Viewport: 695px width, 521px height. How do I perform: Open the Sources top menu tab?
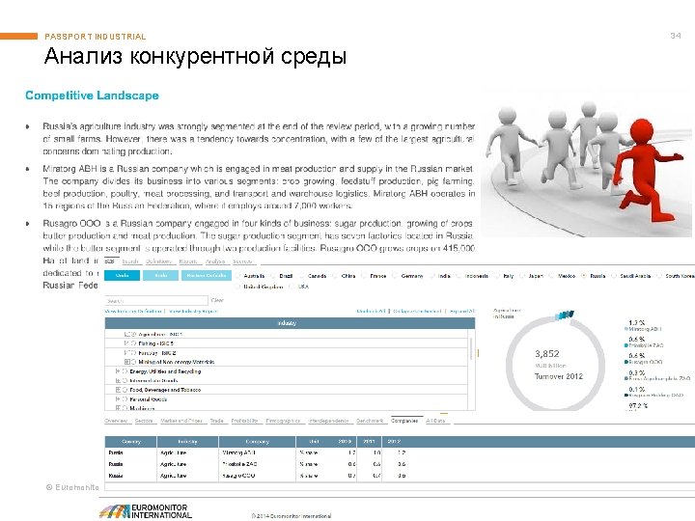(x=242, y=261)
